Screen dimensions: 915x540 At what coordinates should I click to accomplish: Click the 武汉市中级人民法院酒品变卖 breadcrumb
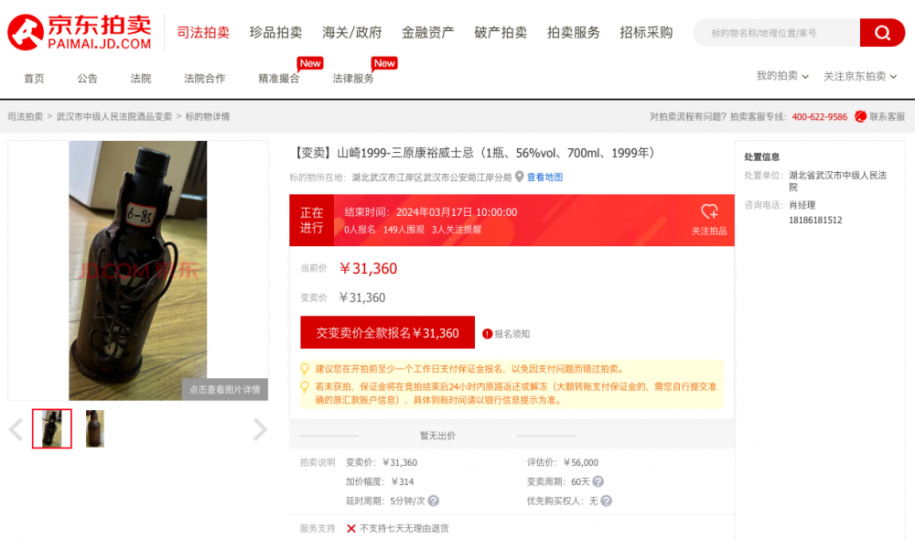pyautogui.click(x=114, y=117)
